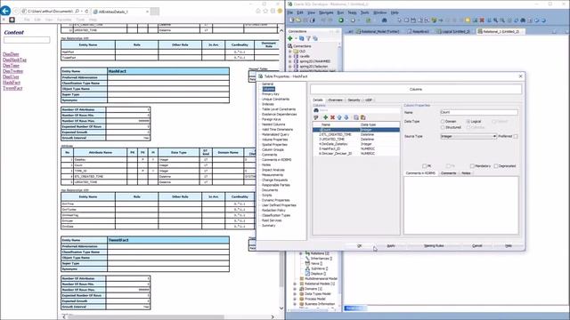Click OK button in Table Properties dialog
Image resolution: width=570 pixels, height=320 pixels.
[x=360, y=246]
